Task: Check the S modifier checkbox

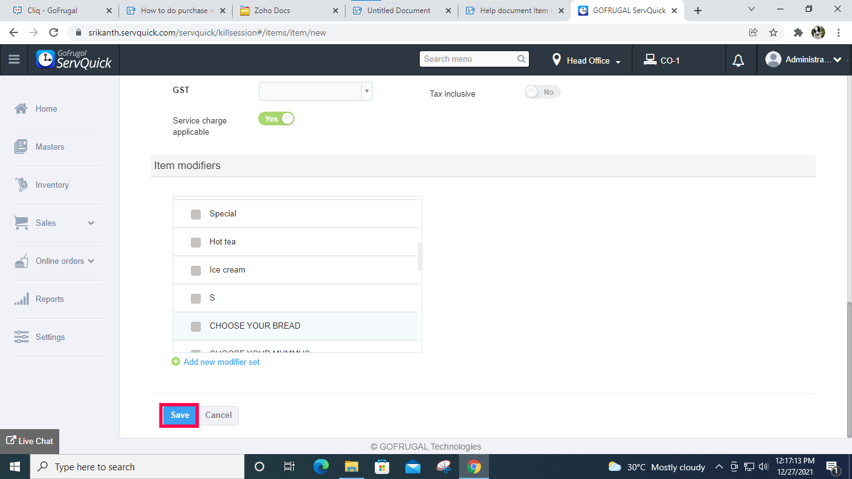Action: point(196,298)
